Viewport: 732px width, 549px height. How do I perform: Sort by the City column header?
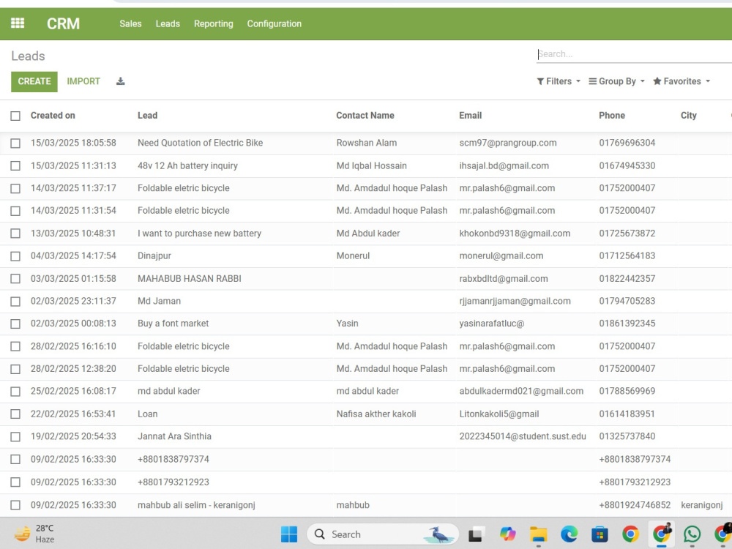[689, 116]
